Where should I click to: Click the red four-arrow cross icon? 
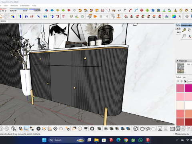coord(142,10)
